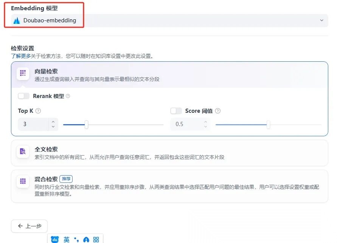Click the Baidu input method du icon
Screen dimensions: 337x243
[x=54, y=239]
